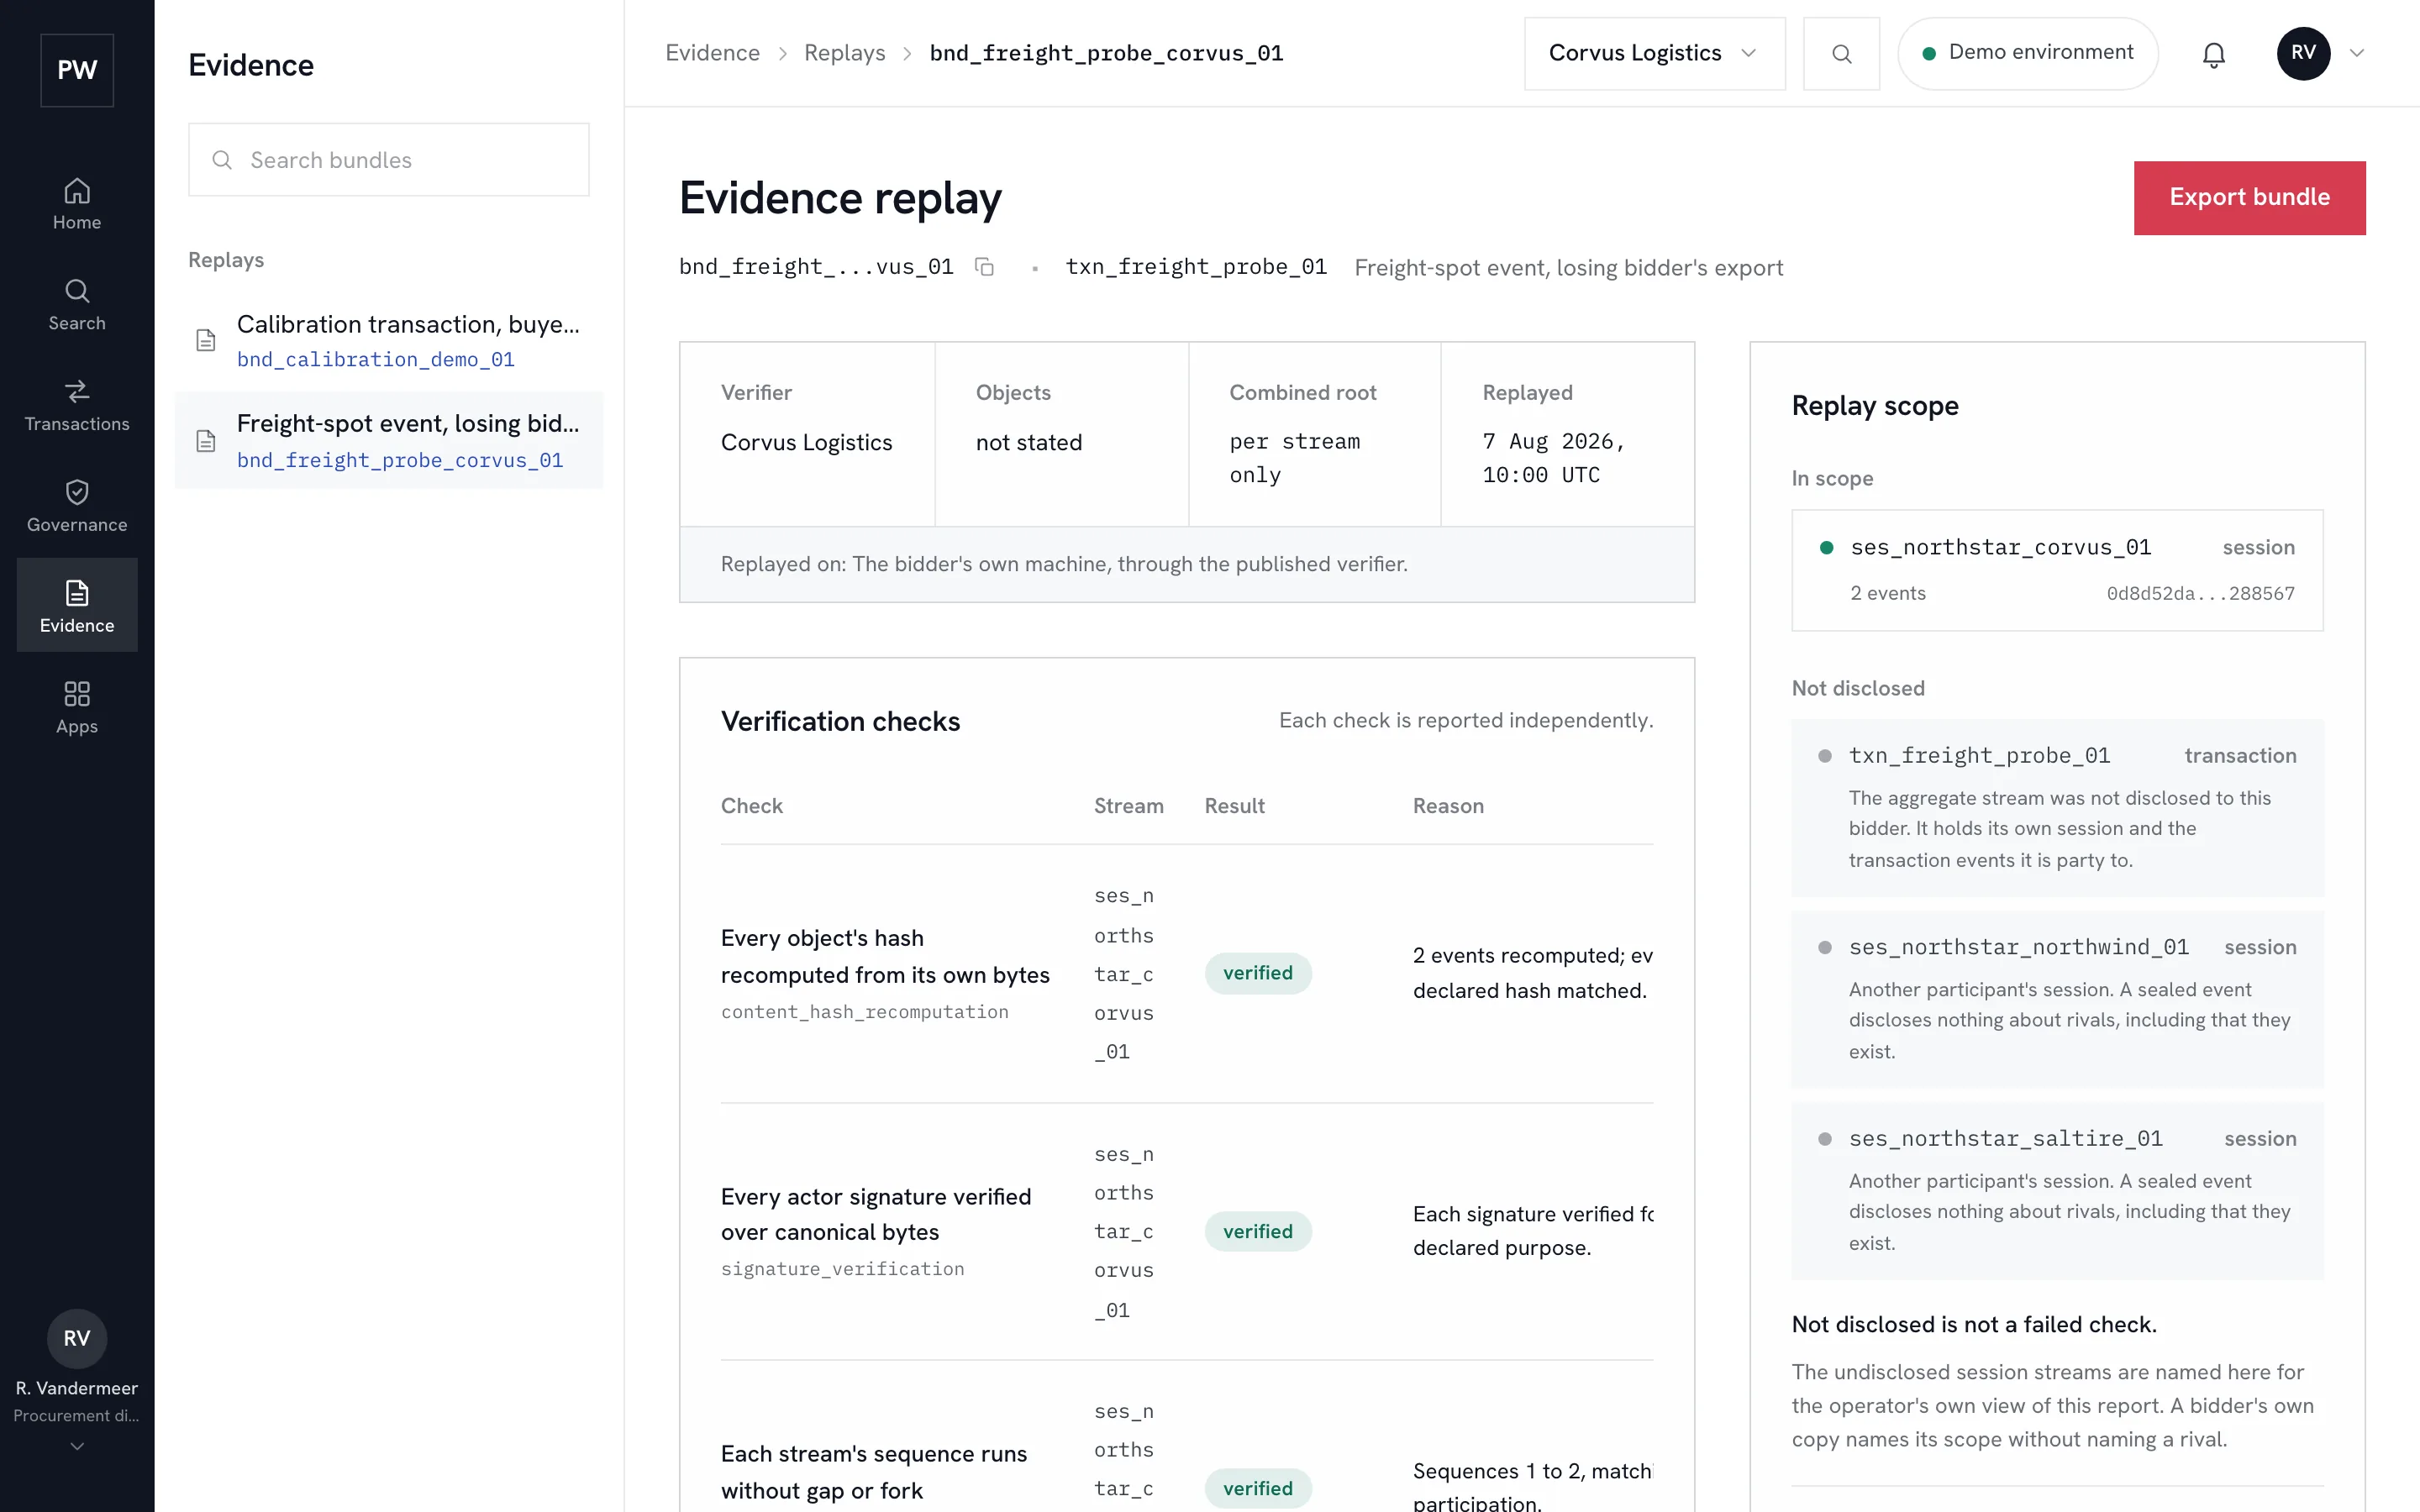Click the Replays section heading in sidebar
Viewport: 2420px width, 1512px height.
226,260
